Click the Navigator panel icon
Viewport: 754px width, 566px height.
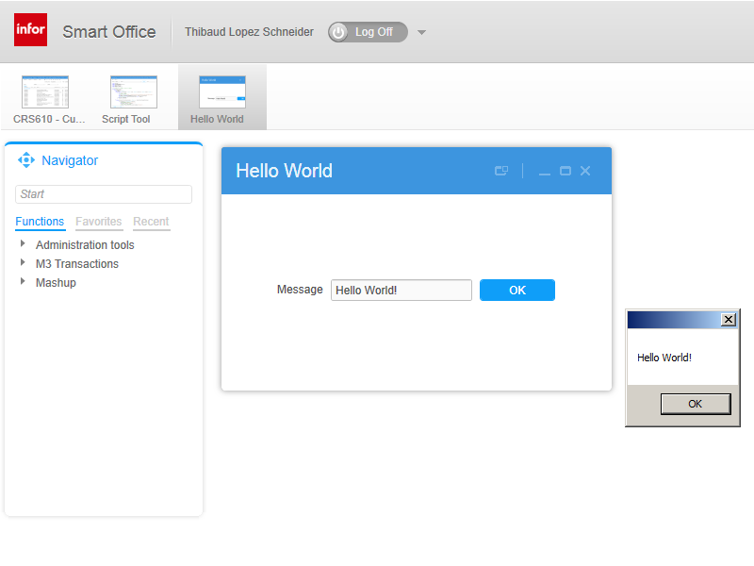pos(26,160)
